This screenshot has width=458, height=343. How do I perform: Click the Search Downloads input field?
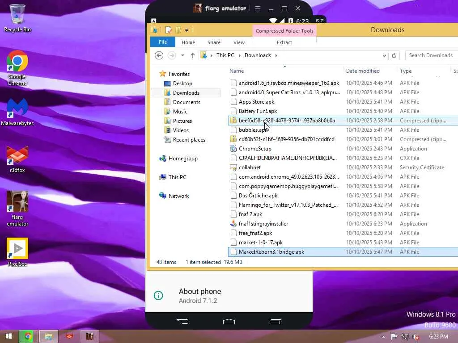point(432,55)
